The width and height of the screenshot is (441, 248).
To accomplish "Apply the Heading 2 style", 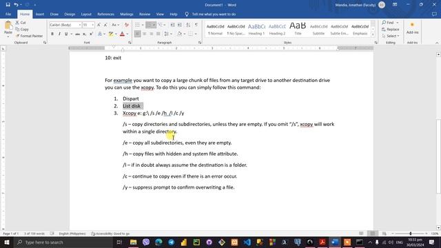I will pyautogui.click(x=277, y=29).
